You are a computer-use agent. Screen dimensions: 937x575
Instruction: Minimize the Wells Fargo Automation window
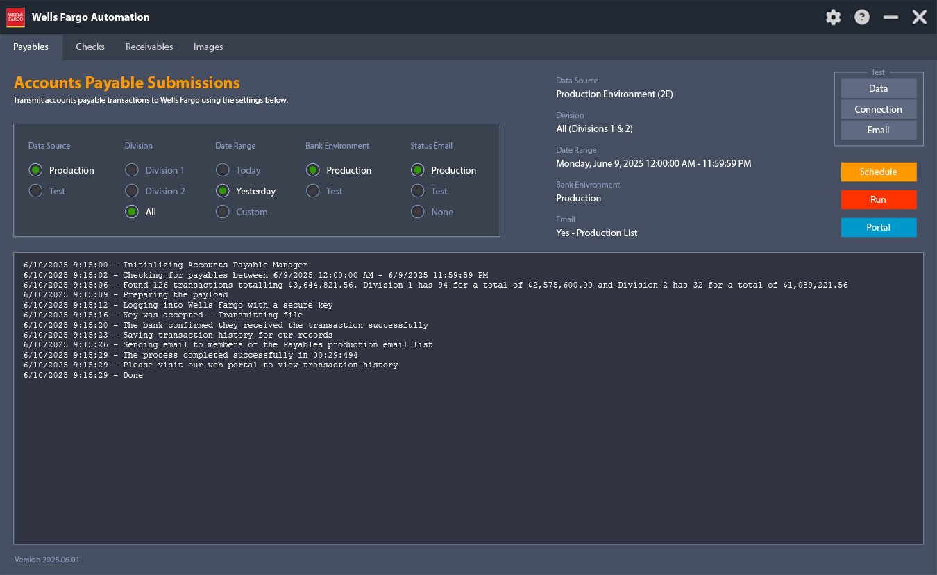pyautogui.click(x=891, y=17)
